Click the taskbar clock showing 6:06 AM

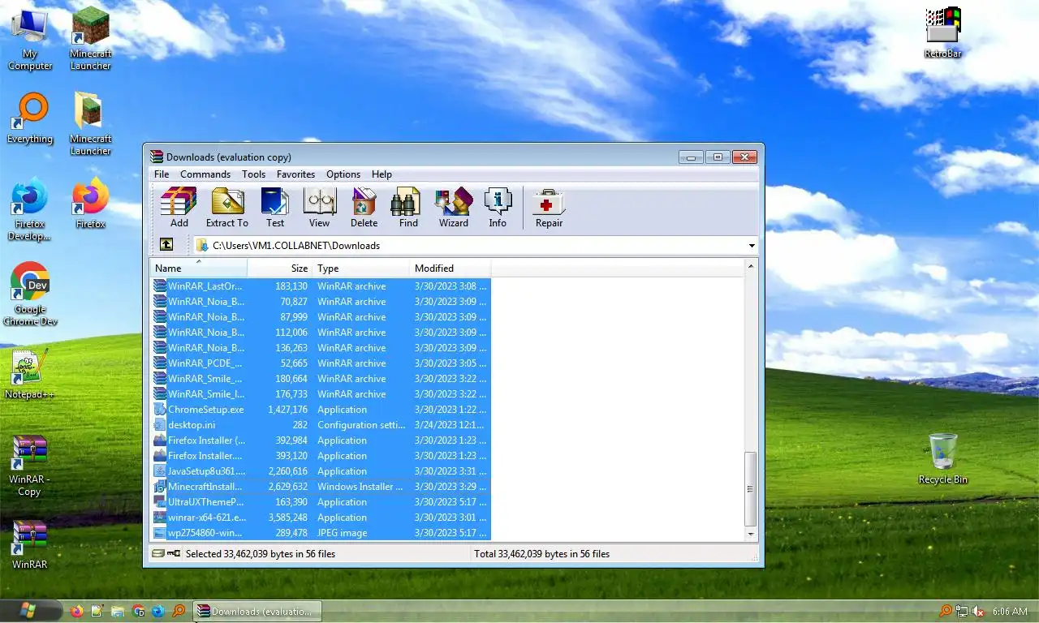(x=1011, y=611)
